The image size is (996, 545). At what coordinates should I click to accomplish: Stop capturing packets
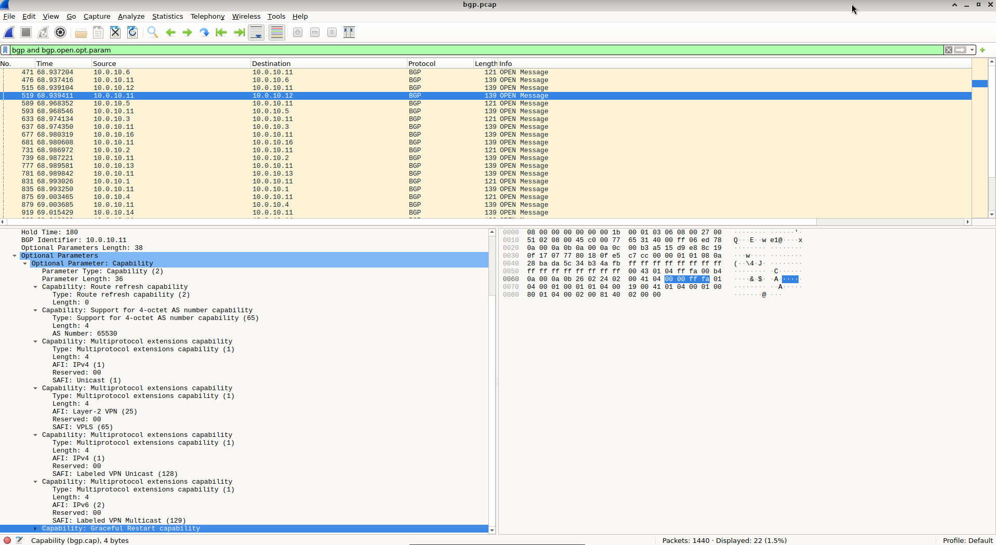(x=26, y=32)
